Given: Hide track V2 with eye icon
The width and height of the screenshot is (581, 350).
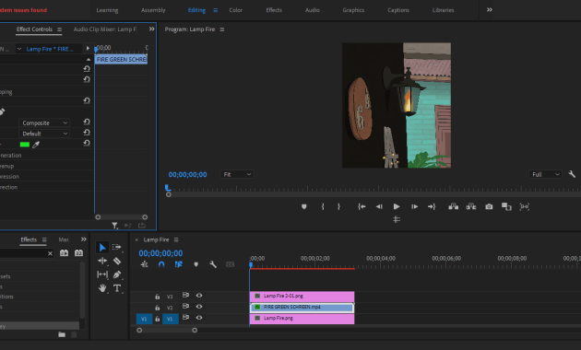Looking at the screenshot, I should (x=199, y=307).
